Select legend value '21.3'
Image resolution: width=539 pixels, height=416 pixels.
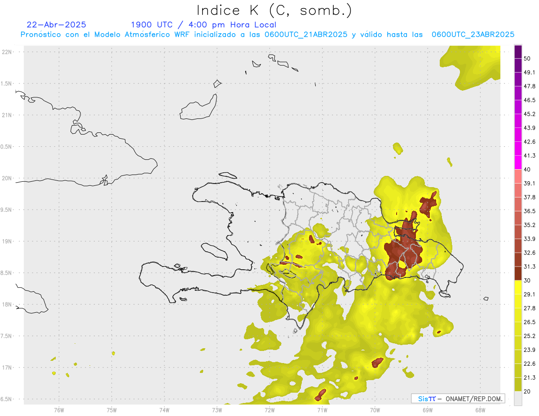(x=530, y=378)
